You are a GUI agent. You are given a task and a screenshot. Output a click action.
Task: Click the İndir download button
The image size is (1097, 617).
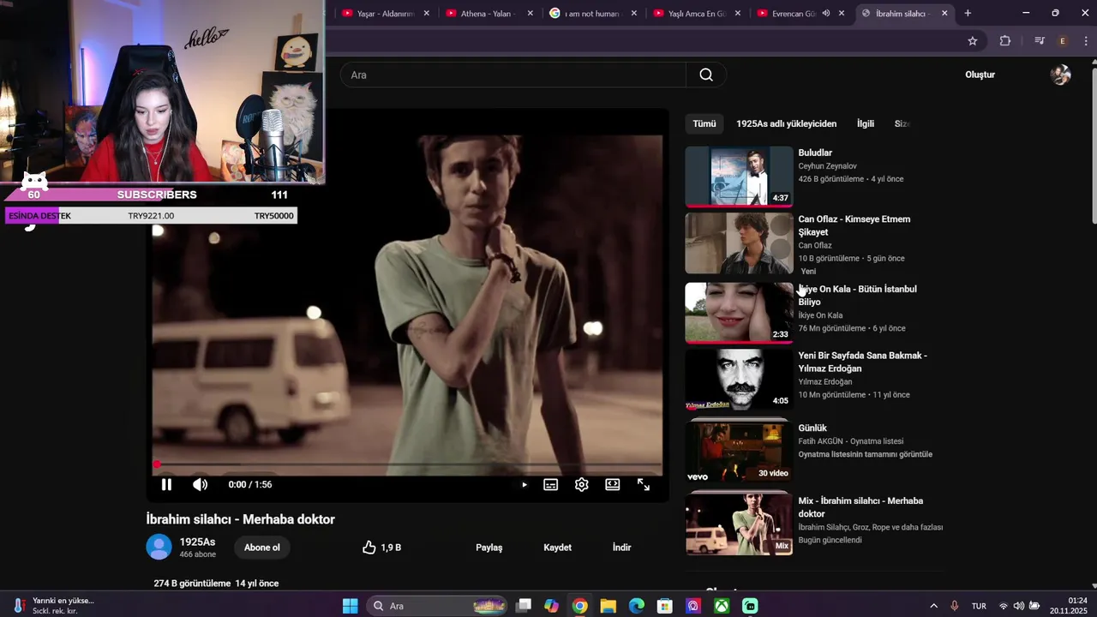[622, 548]
